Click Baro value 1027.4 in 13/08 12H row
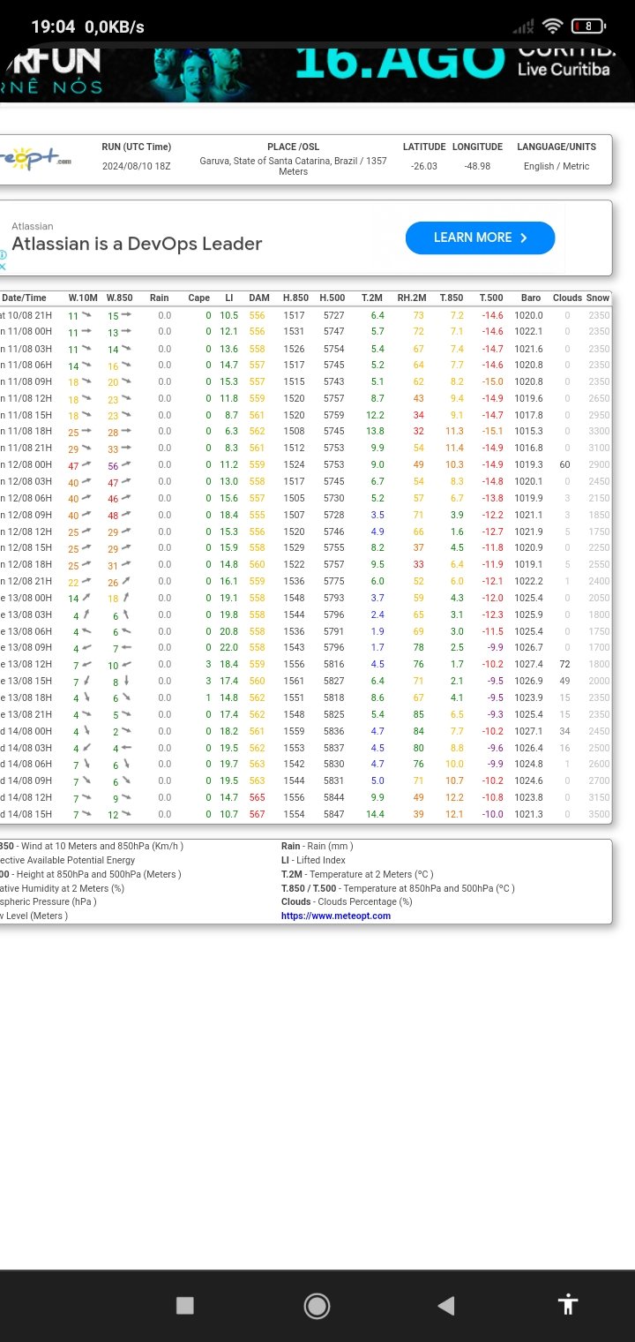 (529, 665)
